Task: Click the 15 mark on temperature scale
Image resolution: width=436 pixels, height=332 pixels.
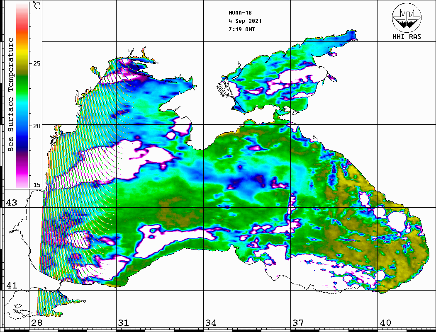Action: tap(37, 185)
